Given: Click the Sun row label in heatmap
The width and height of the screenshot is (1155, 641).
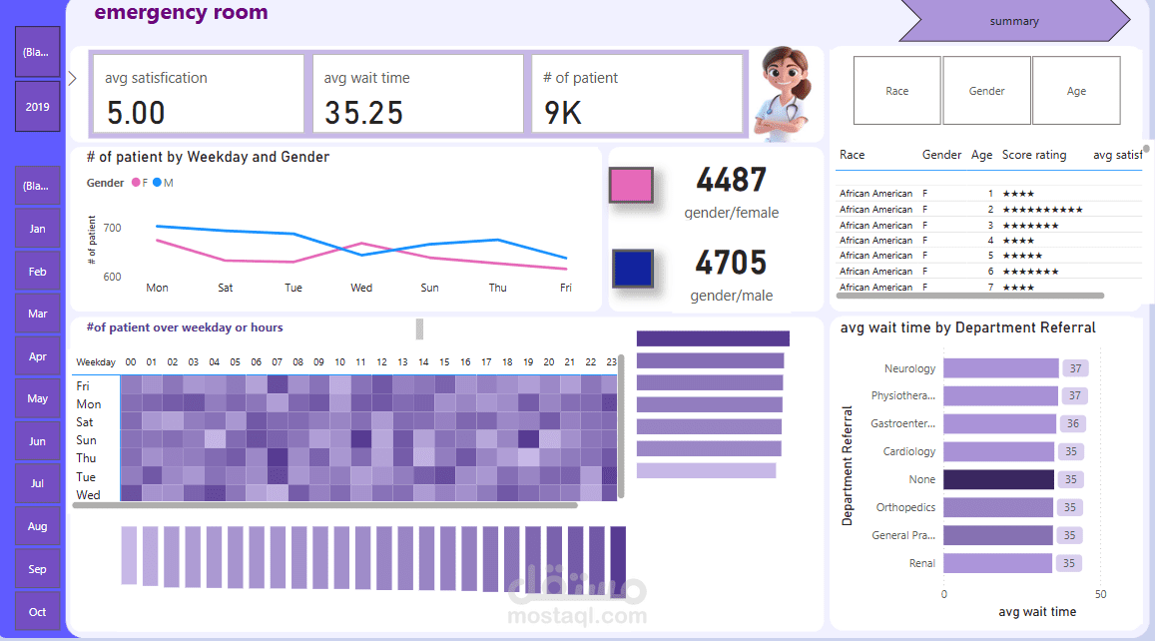Looking at the screenshot, I should click(x=86, y=440).
